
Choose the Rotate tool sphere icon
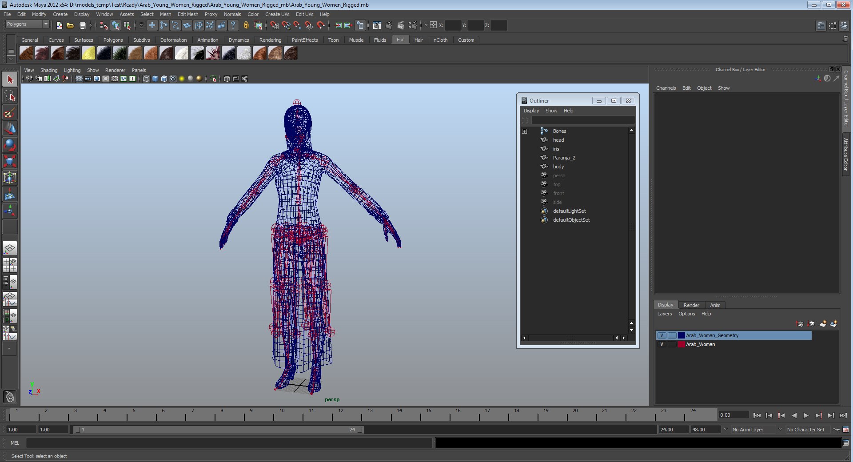(10, 145)
